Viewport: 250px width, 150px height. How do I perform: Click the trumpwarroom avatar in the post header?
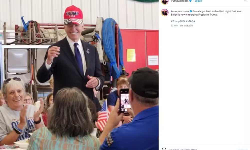[x=165, y=1]
